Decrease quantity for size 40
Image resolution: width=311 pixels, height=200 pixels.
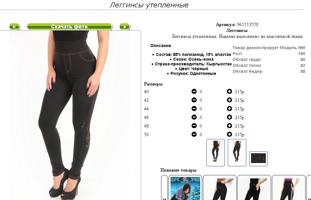pyautogui.click(x=194, y=91)
